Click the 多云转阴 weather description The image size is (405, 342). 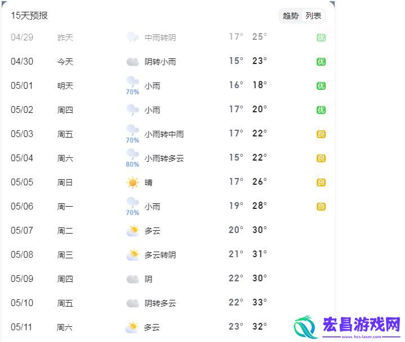pos(160,255)
